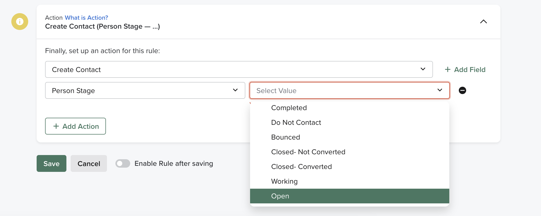The width and height of the screenshot is (541, 216).
Task: Toggle Enable Rule after saving switch
Action: click(x=123, y=163)
